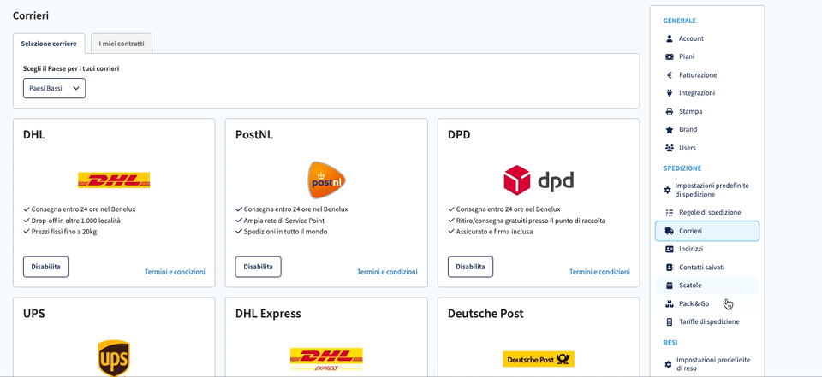Open the Paesi Bassi country dropdown
This screenshot has height=377, width=822.
(x=54, y=89)
